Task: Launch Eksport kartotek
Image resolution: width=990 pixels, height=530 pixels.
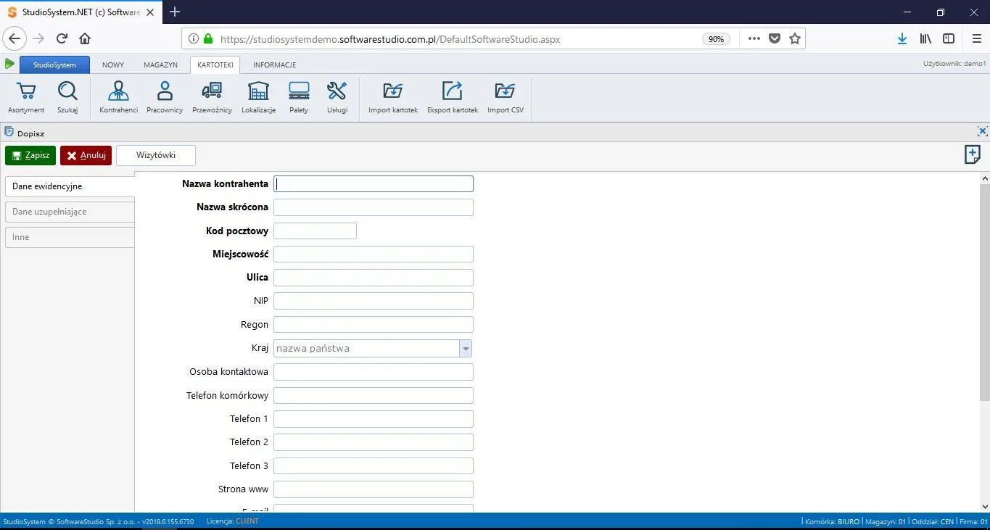Action: pyautogui.click(x=453, y=97)
